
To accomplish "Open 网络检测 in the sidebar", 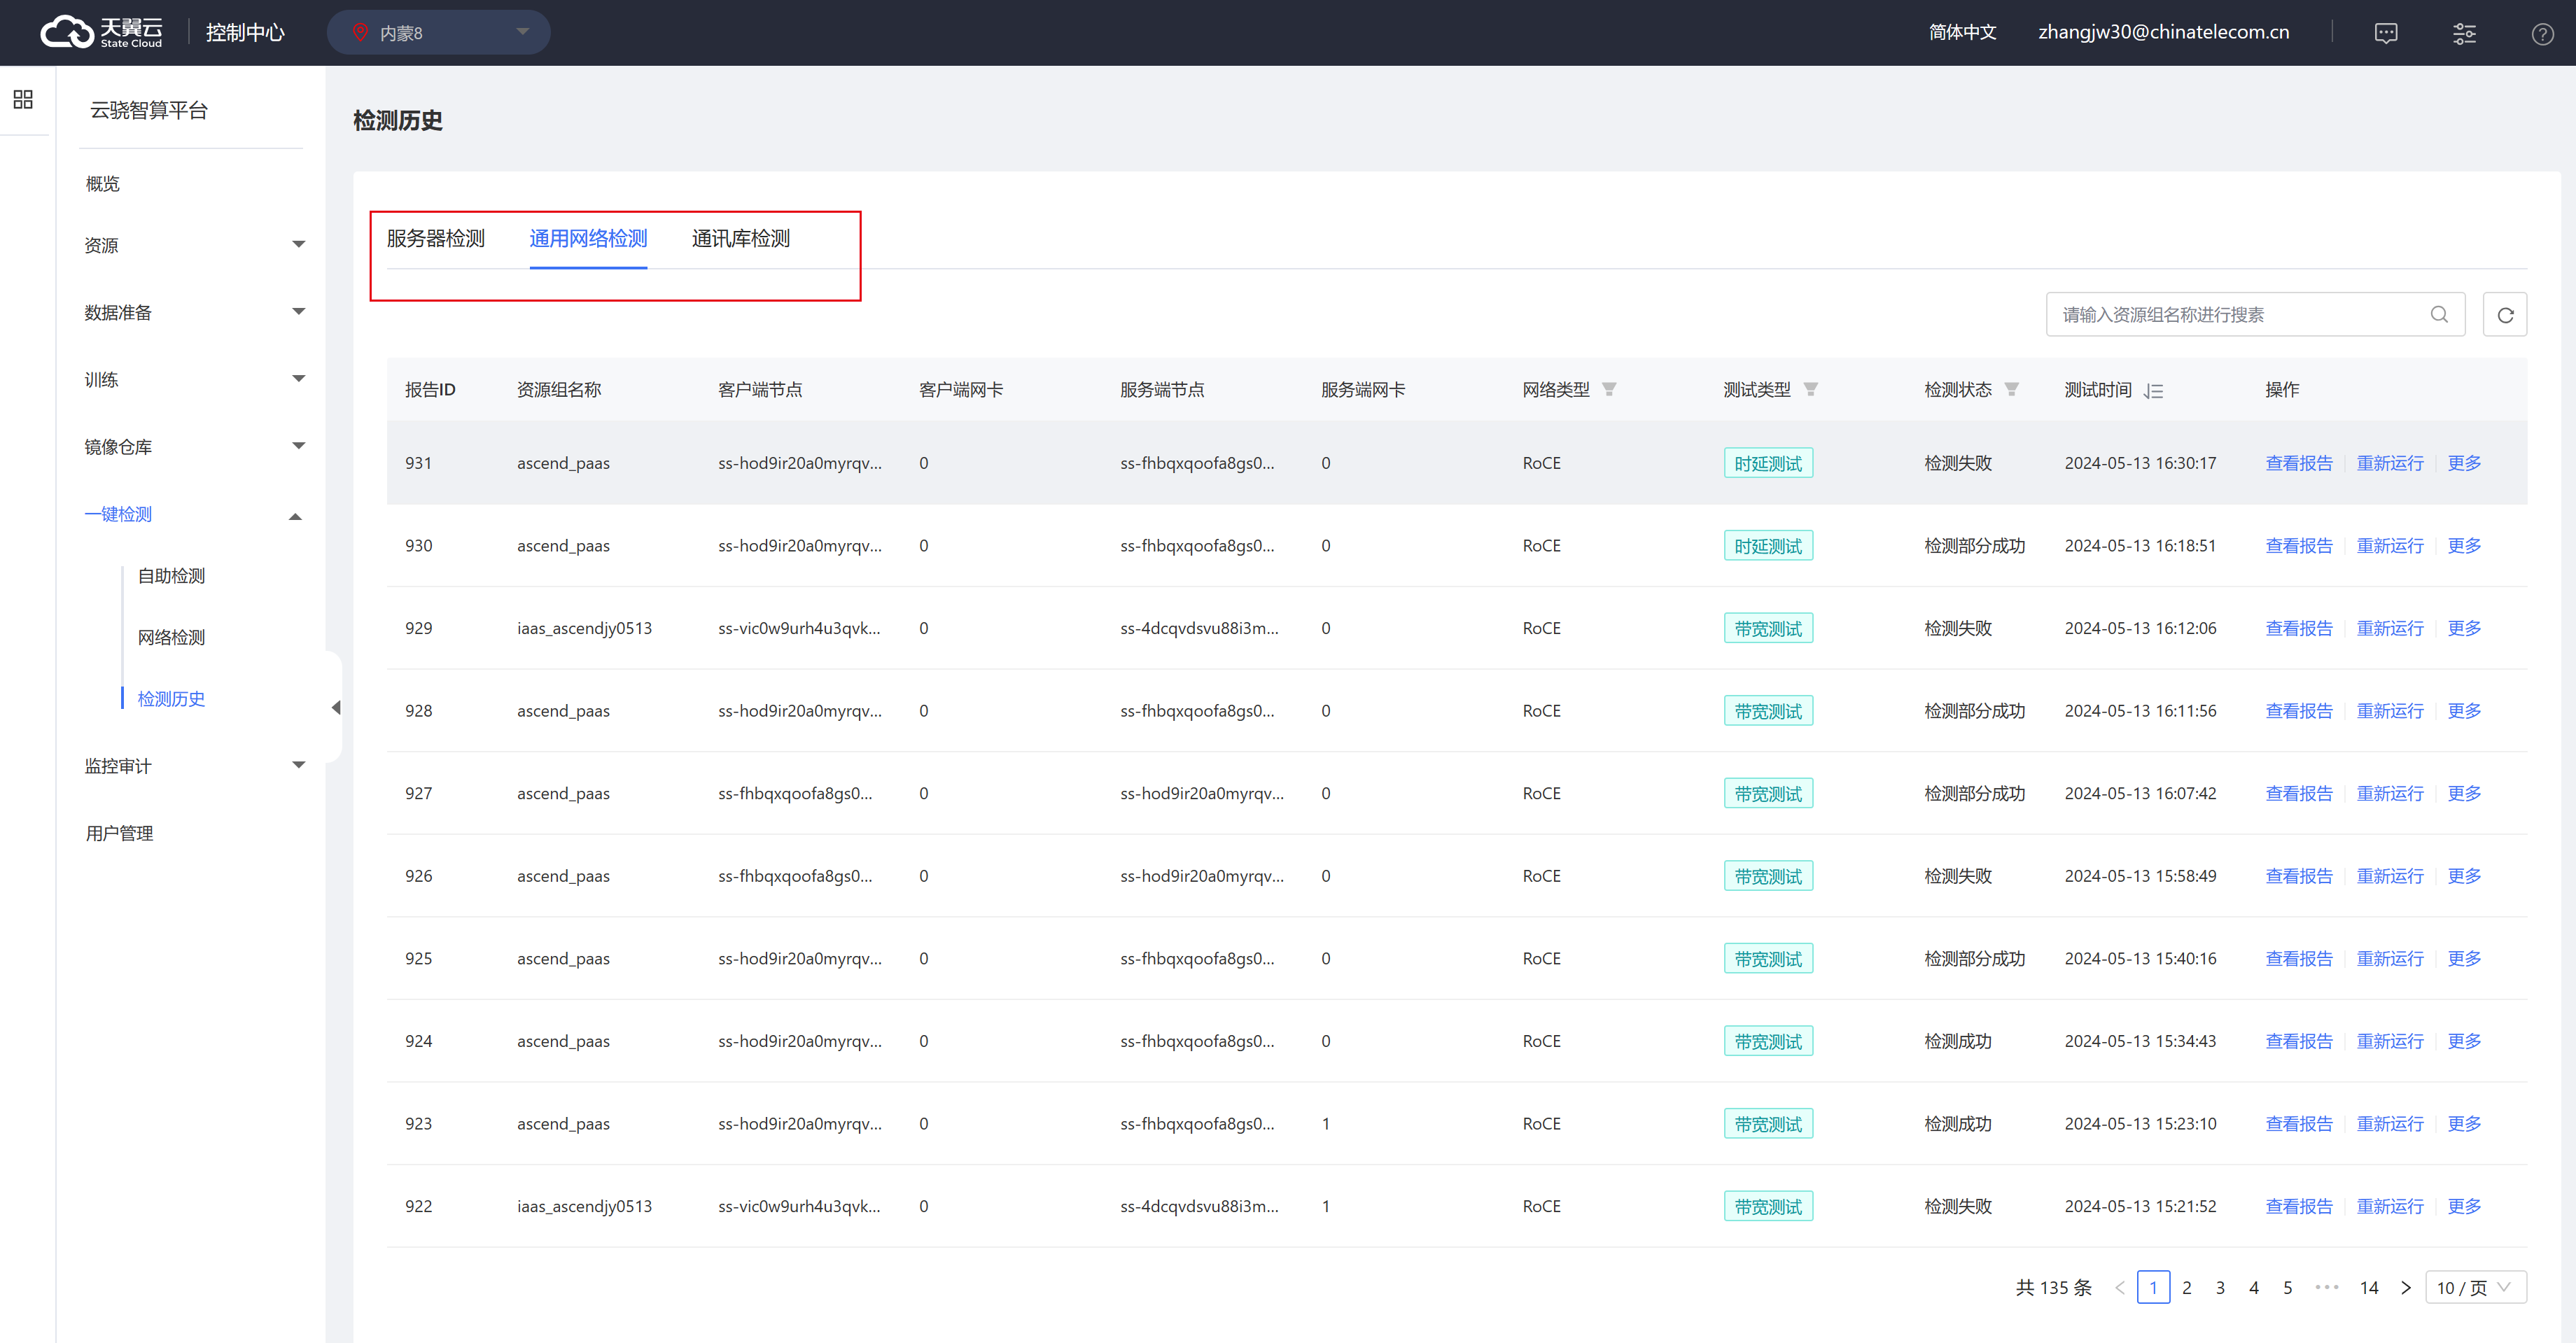I will 171,637.
